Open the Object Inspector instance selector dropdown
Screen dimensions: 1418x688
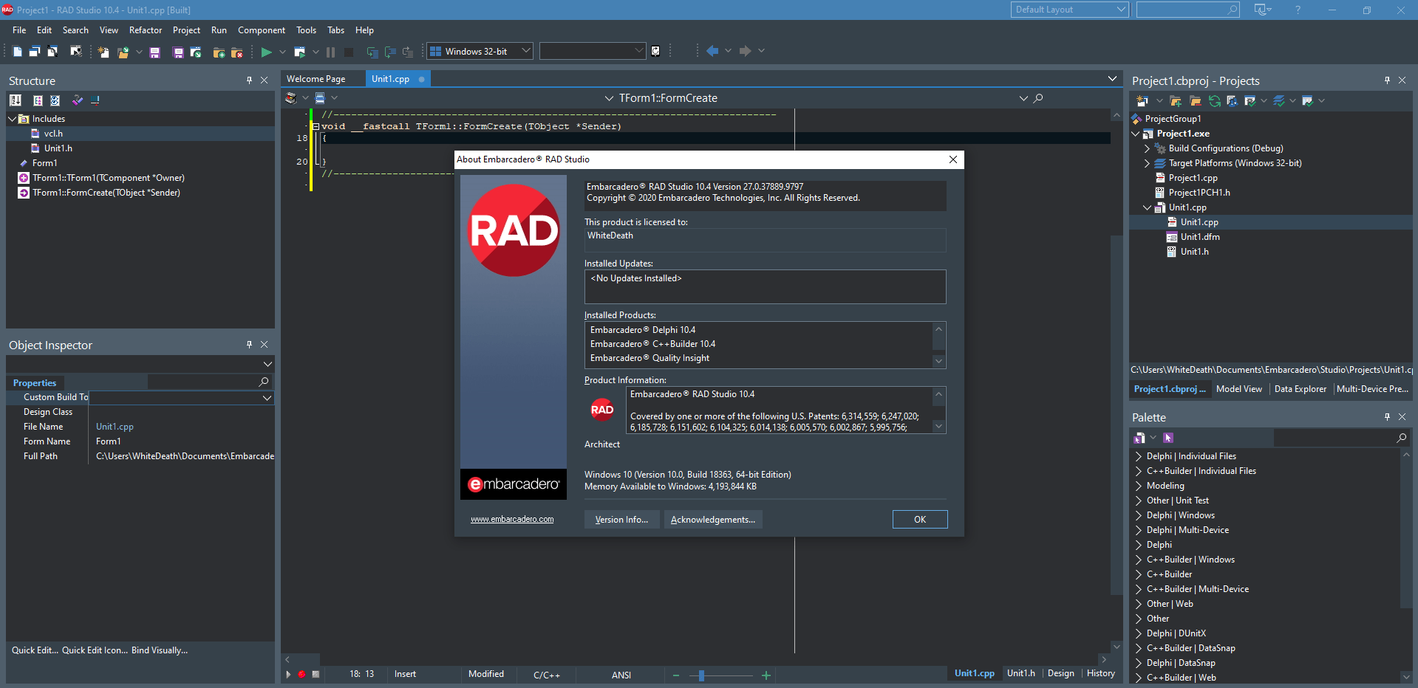pos(267,364)
